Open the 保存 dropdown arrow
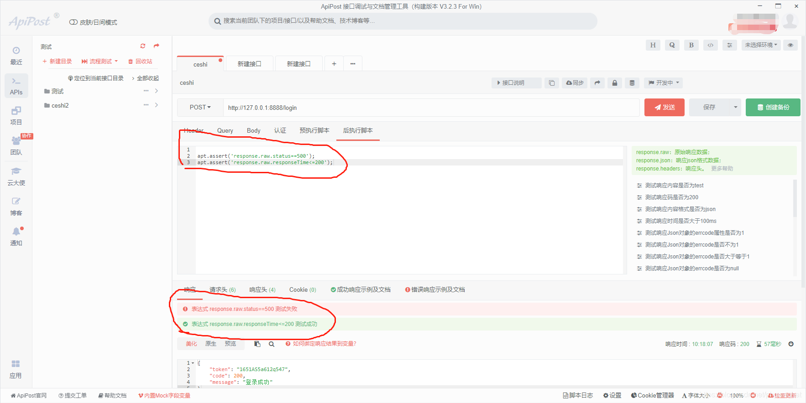806x403 pixels. point(735,108)
